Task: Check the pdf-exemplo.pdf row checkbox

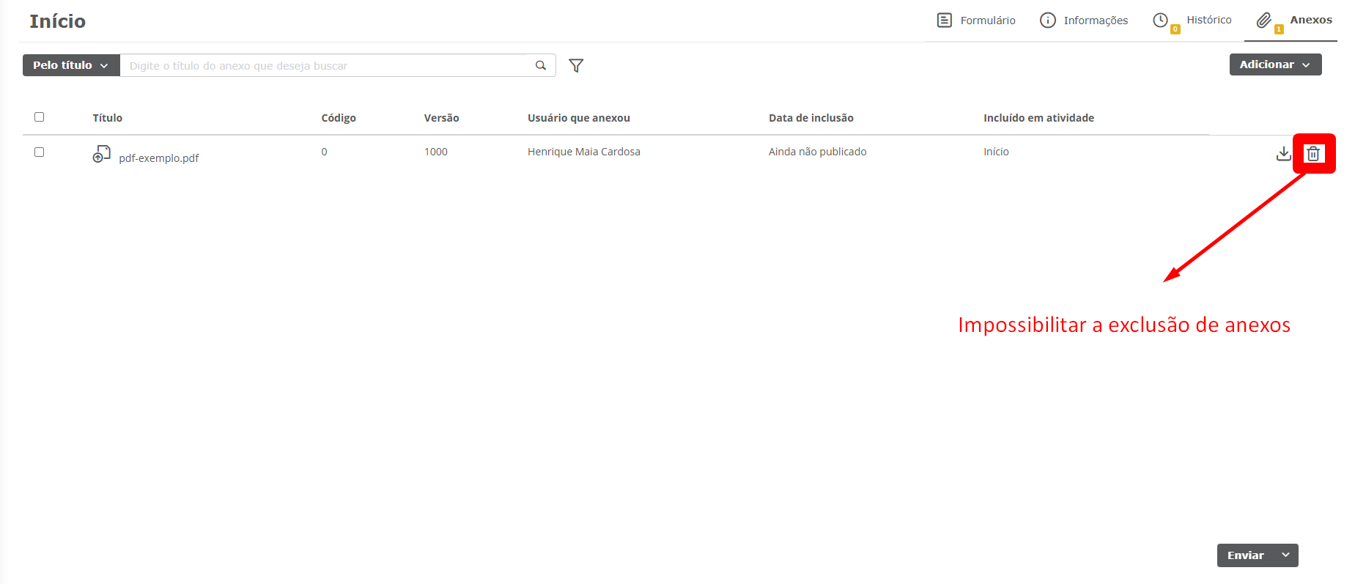Action: pyautogui.click(x=40, y=152)
